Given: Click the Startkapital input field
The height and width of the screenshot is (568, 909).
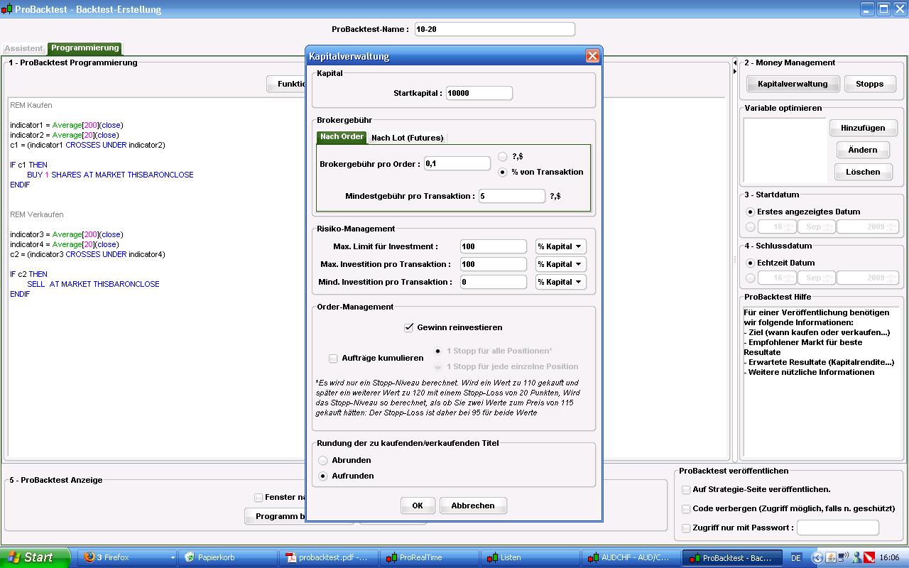Looking at the screenshot, I should pos(479,93).
